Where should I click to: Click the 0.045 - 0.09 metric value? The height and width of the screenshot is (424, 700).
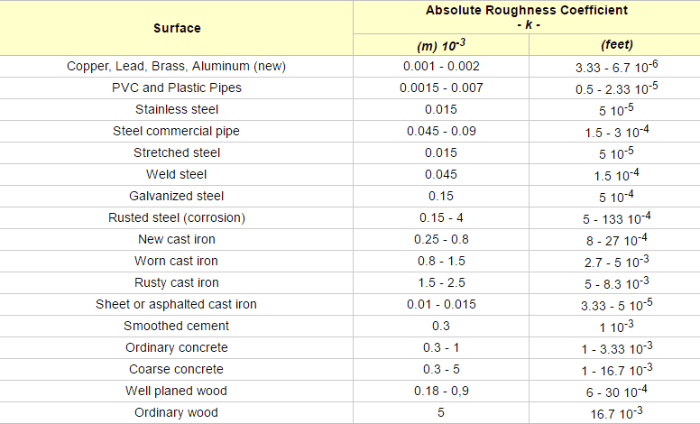[441, 132]
